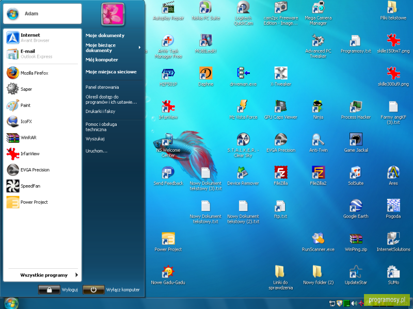
Task: Open Panel sterowania
Action: pos(102,87)
